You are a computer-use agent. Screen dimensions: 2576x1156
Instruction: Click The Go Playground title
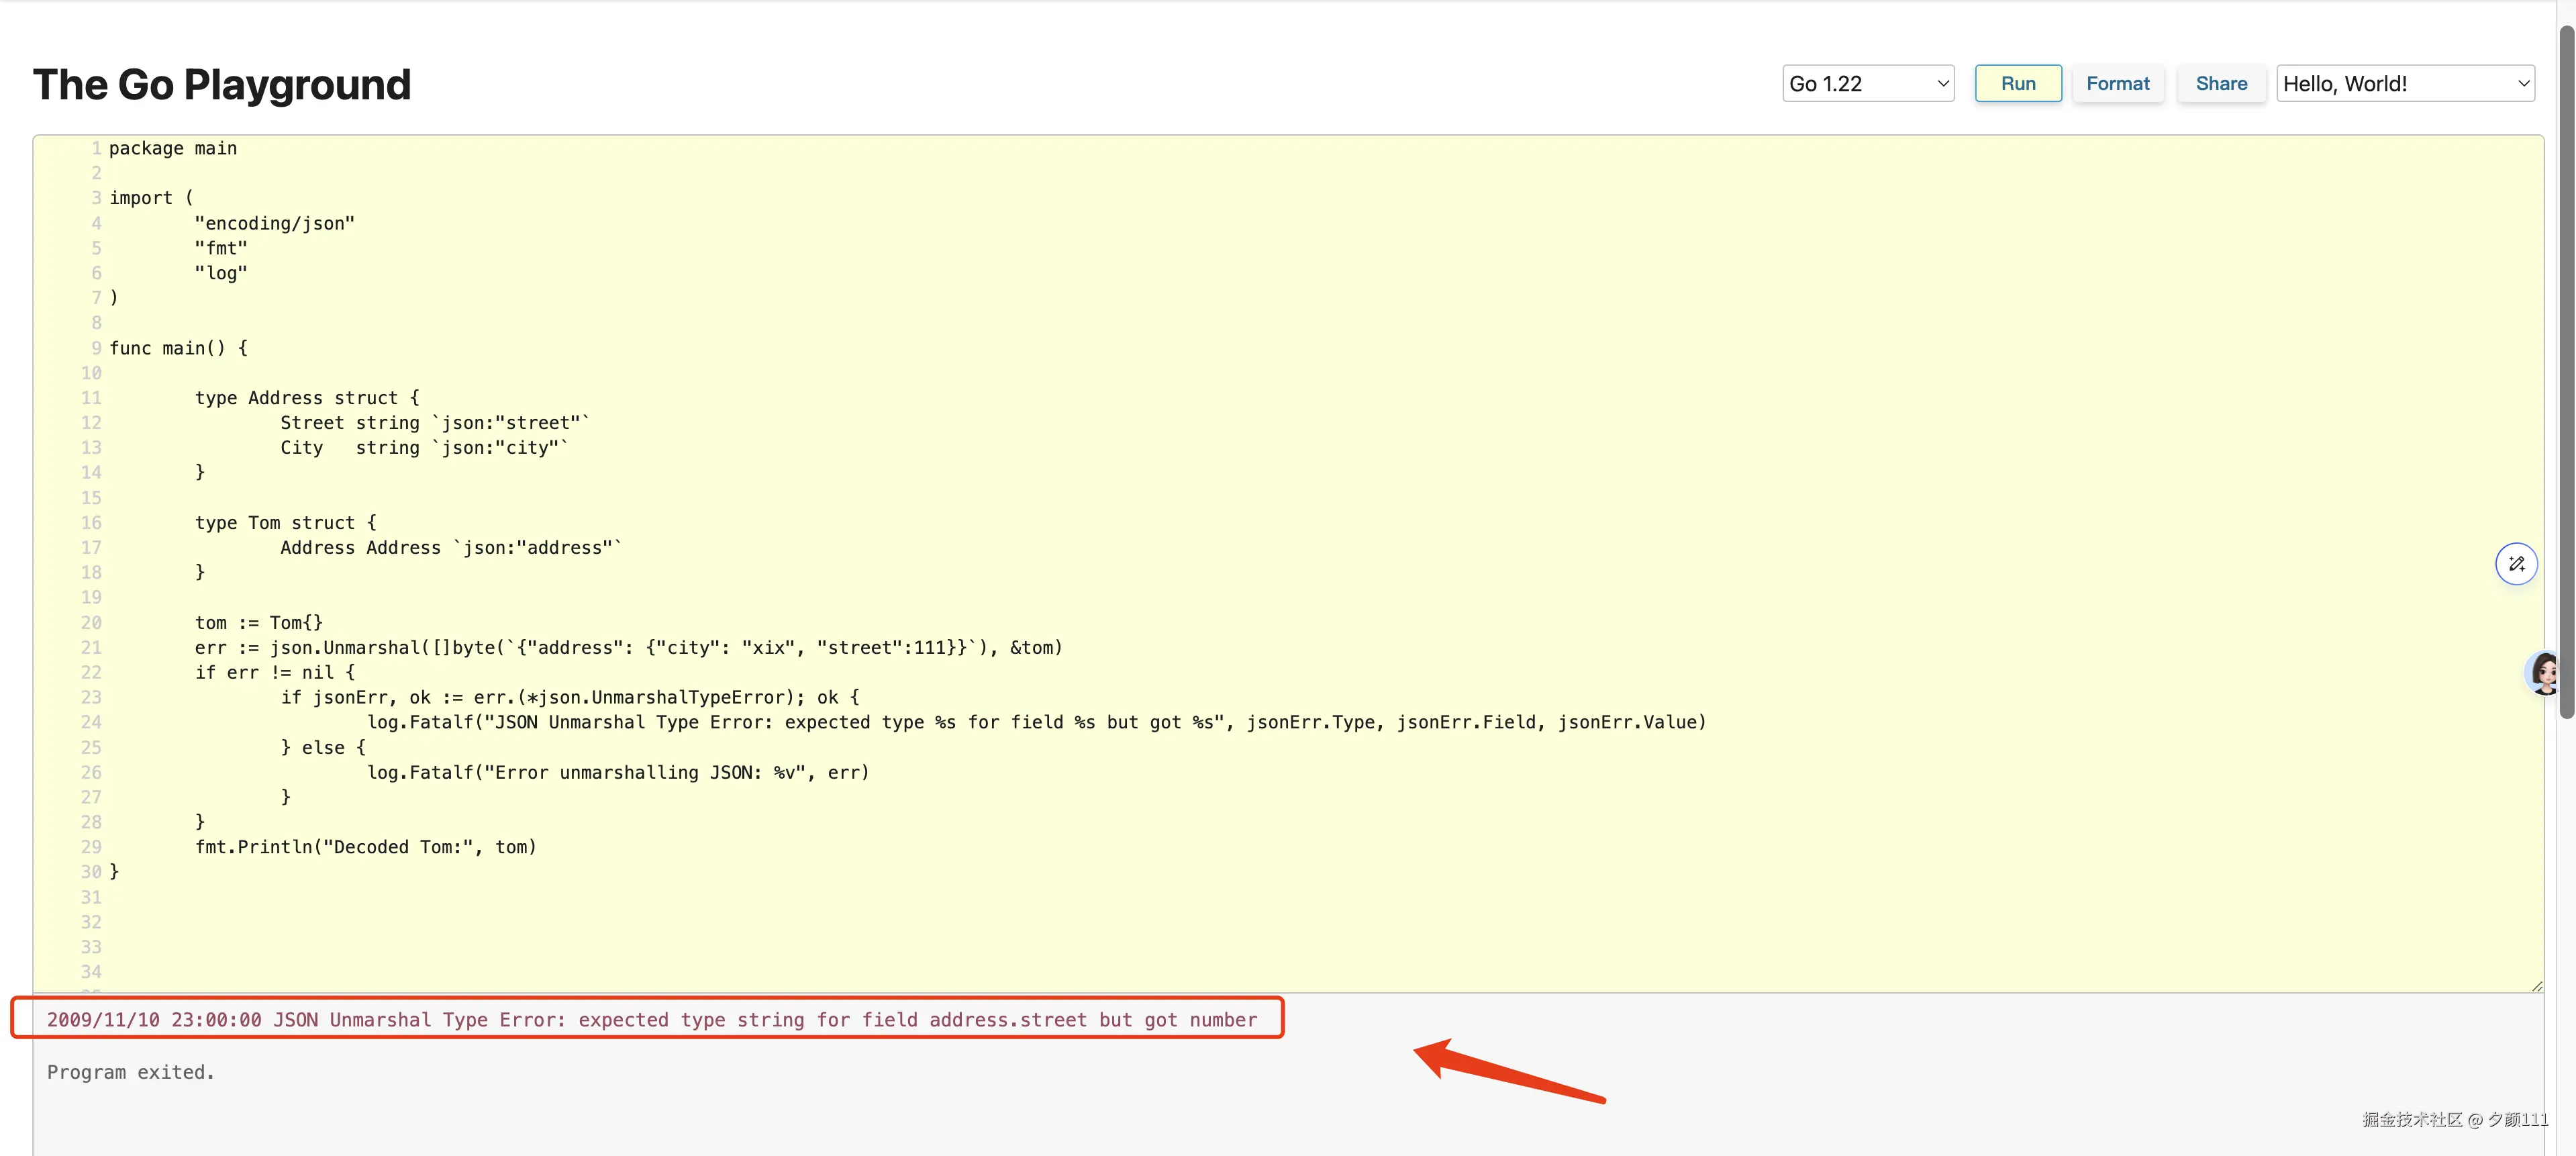click(x=222, y=85)
